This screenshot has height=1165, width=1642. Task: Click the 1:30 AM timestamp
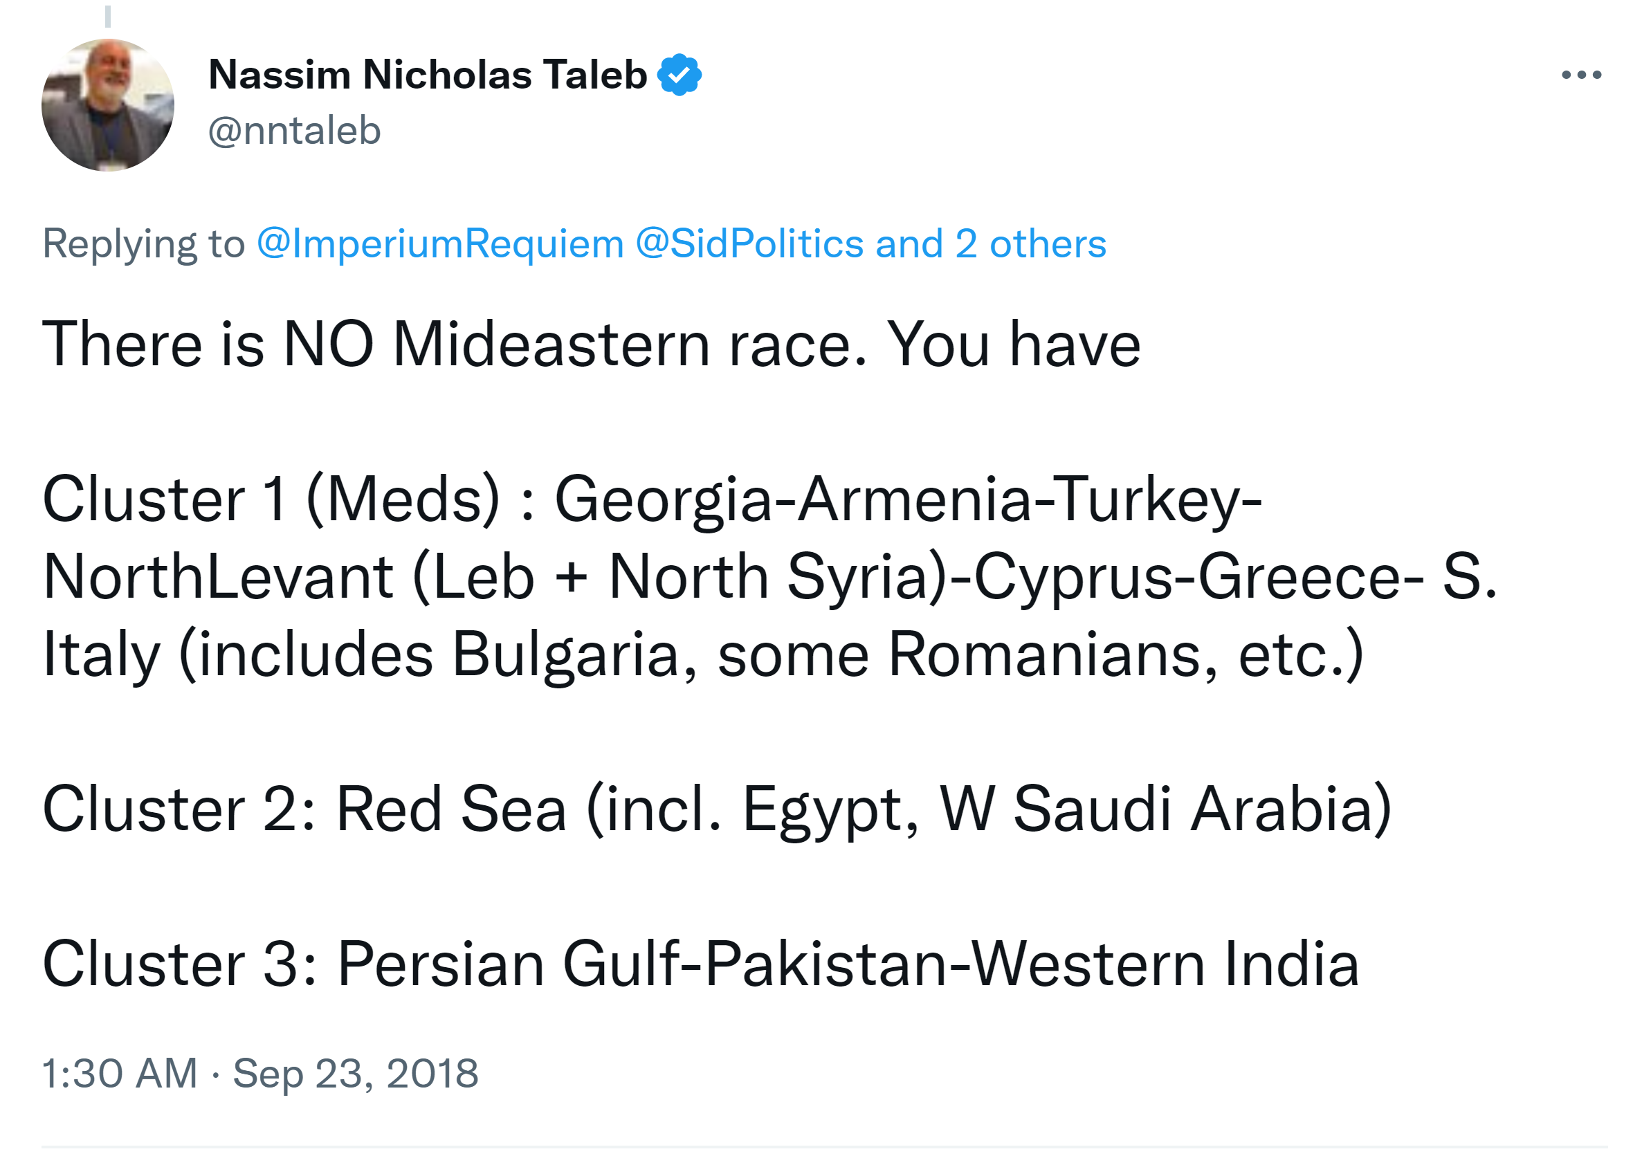pos(119,1073)
